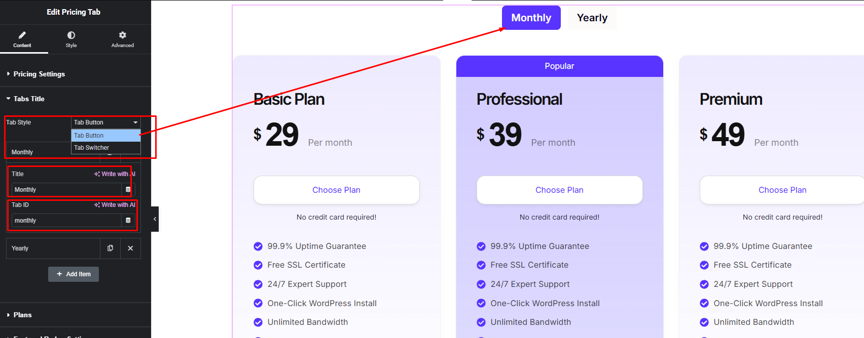Open the Content tab pencil icon
The width and height of the screenshot is (864, 338).
click(x=22, y=35)
